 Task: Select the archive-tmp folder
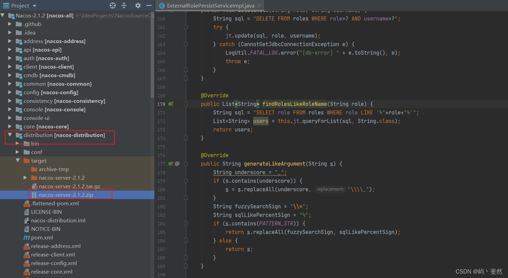(x=54, y=169)
